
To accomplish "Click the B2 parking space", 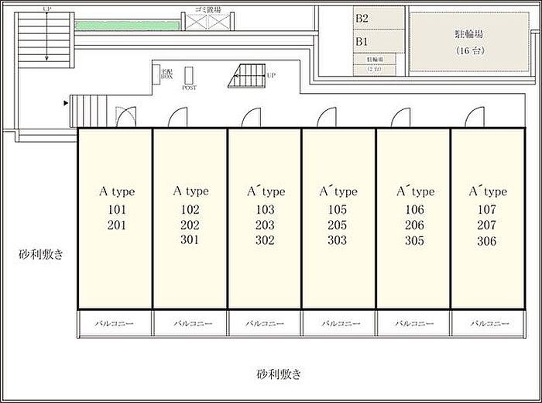I will 379,19.
